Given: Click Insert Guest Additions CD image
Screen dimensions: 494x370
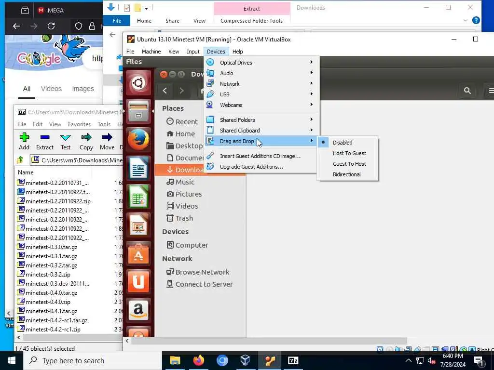Looking at the screenshot, I should click(260, 156).
